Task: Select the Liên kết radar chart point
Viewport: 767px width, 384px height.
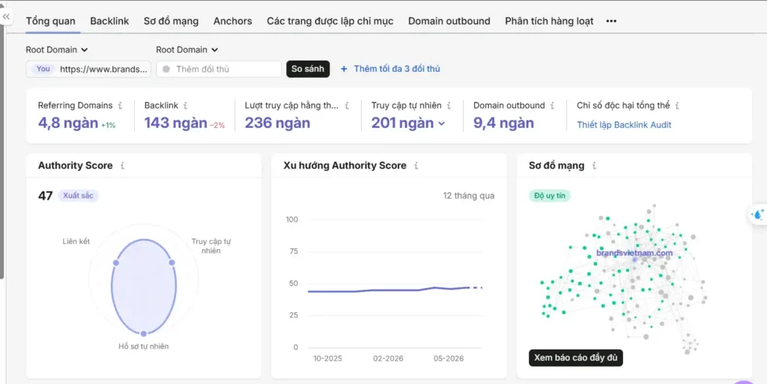Action: tap(116, 263)
